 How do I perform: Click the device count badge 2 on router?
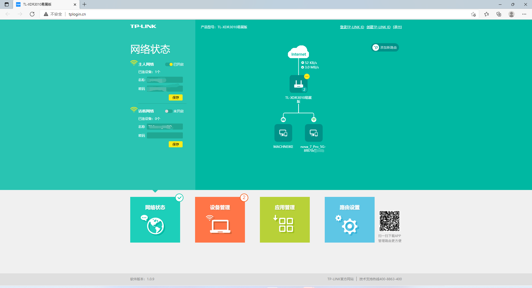click(x=304, y=90)
